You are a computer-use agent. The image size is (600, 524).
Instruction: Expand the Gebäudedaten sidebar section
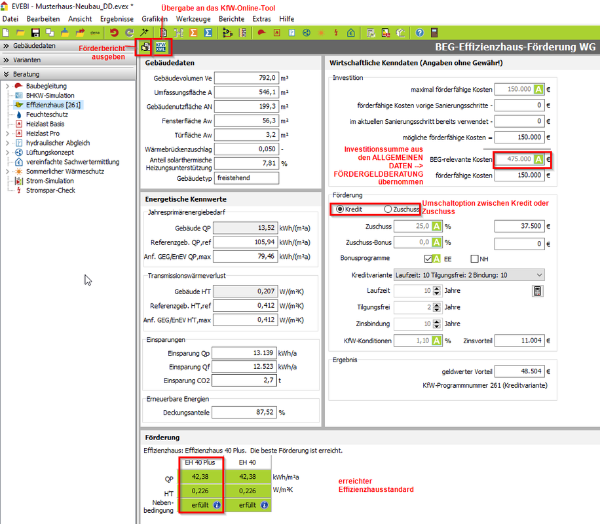click(6, 46)
